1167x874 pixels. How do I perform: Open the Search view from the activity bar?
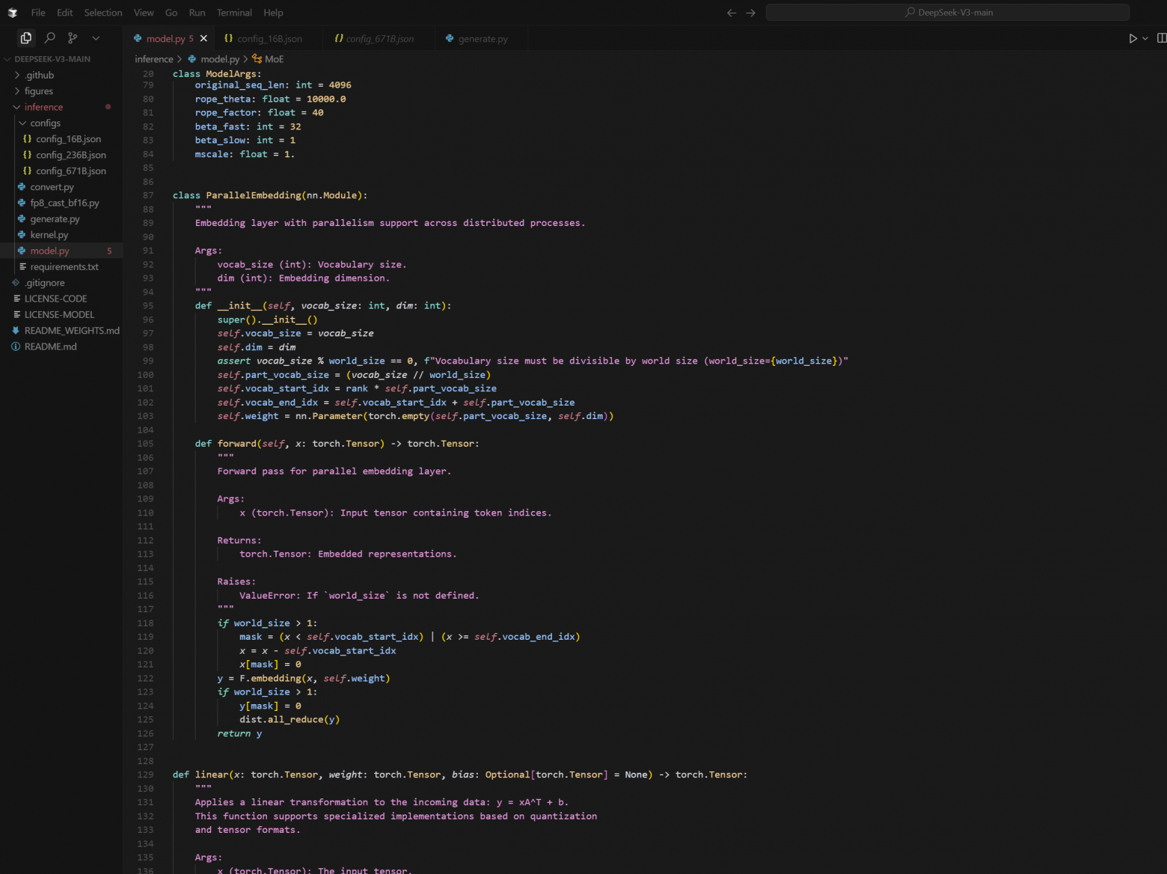(49, 37)
